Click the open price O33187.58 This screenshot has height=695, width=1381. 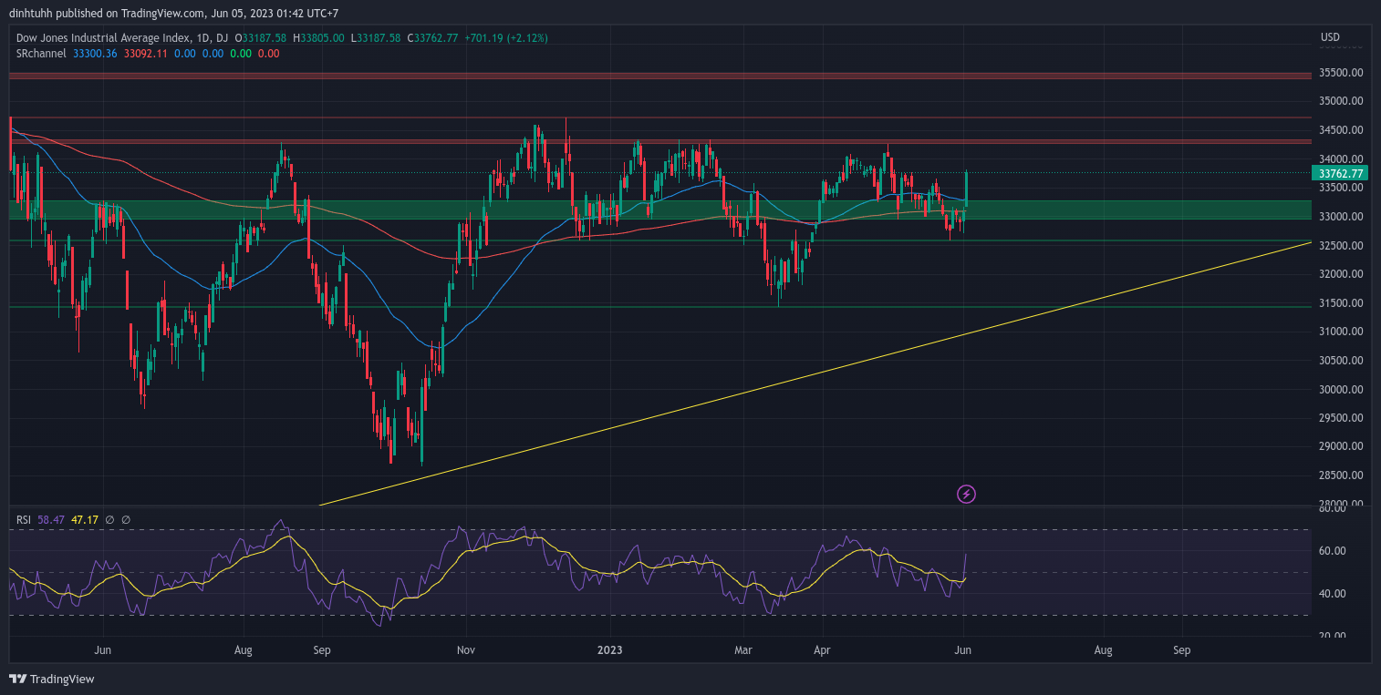tap(261, 38)
